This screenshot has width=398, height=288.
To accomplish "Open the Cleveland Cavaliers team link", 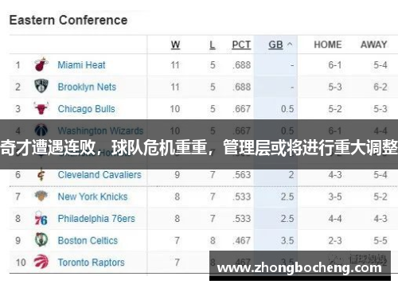I will 99,174.
